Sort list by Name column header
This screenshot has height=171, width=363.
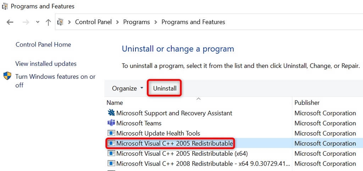click(x=115, y=103)
